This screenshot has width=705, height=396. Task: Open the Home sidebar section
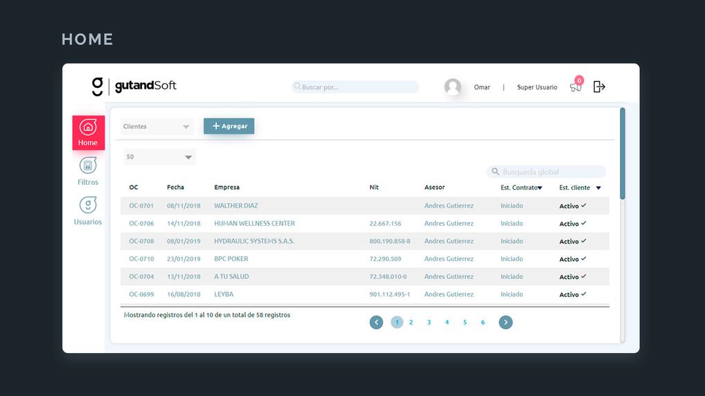point(88,133)
